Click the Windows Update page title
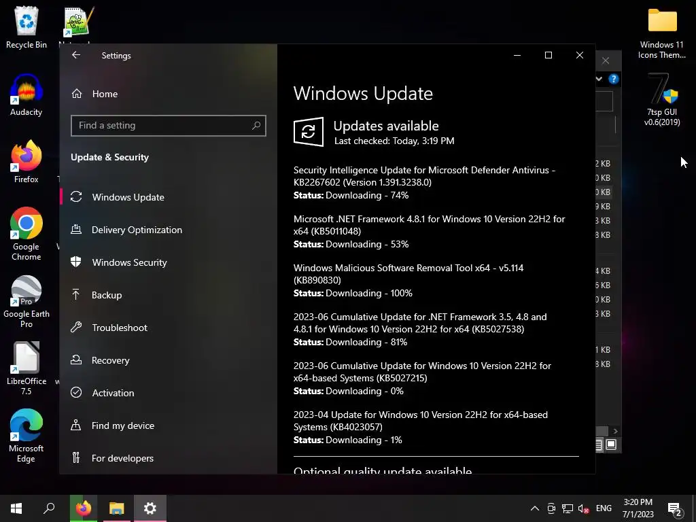 pos(363,94)
